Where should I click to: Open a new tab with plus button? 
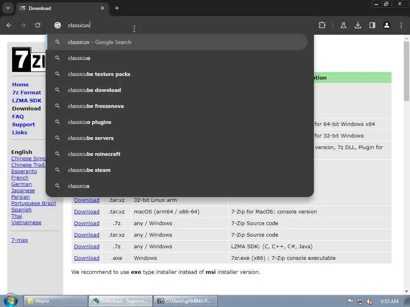tap(117, 8)
